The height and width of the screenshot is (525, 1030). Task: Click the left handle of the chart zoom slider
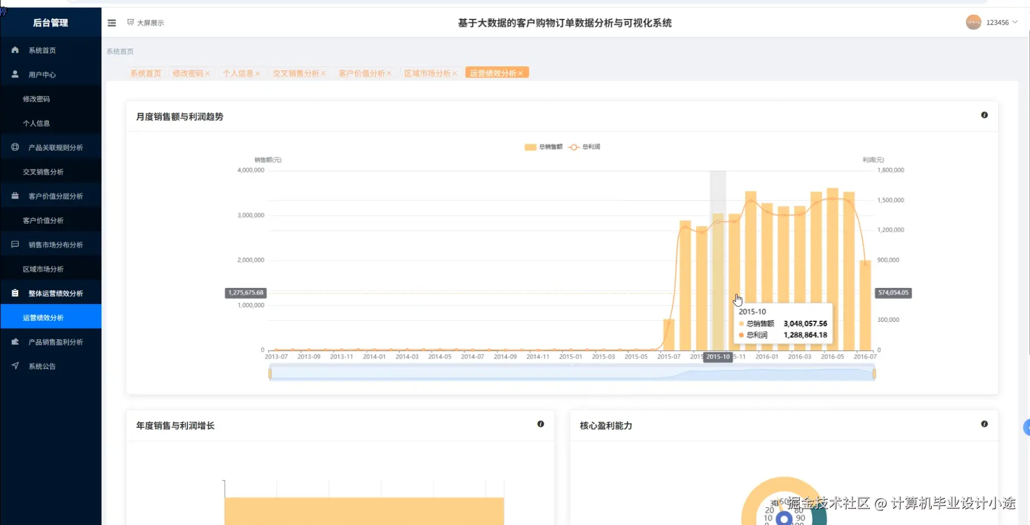click(270, 373)
